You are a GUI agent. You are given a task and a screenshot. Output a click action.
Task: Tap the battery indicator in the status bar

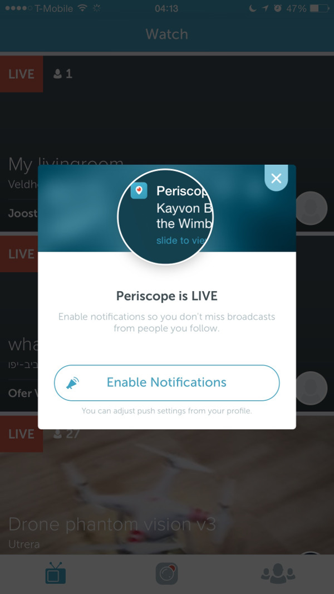tap(319, 8)
